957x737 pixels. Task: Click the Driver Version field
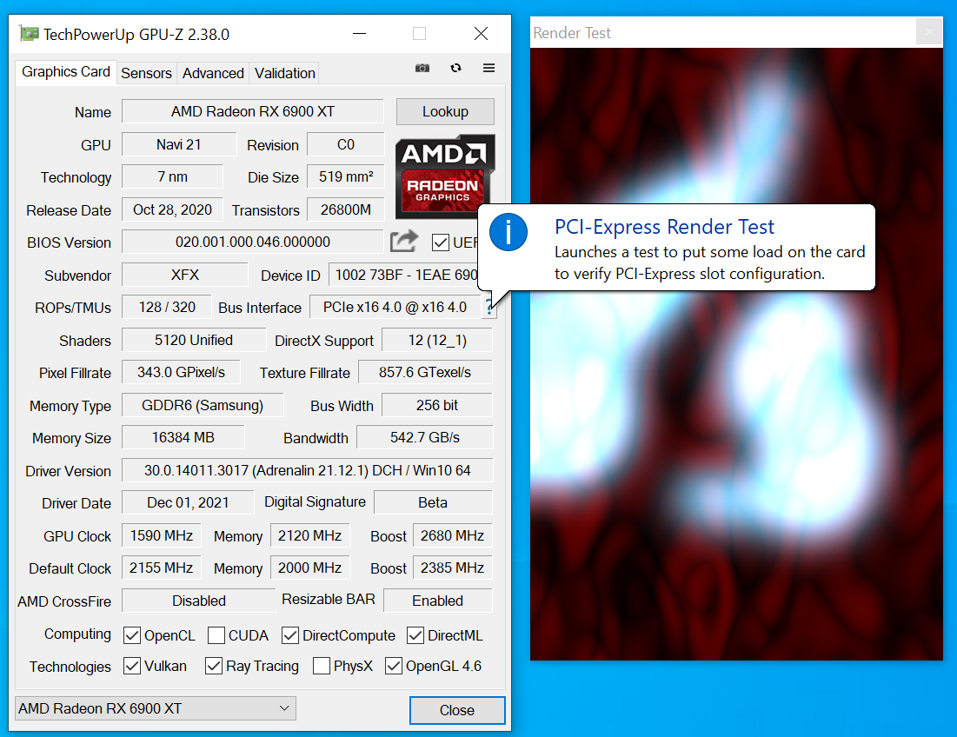click(308, 470)
